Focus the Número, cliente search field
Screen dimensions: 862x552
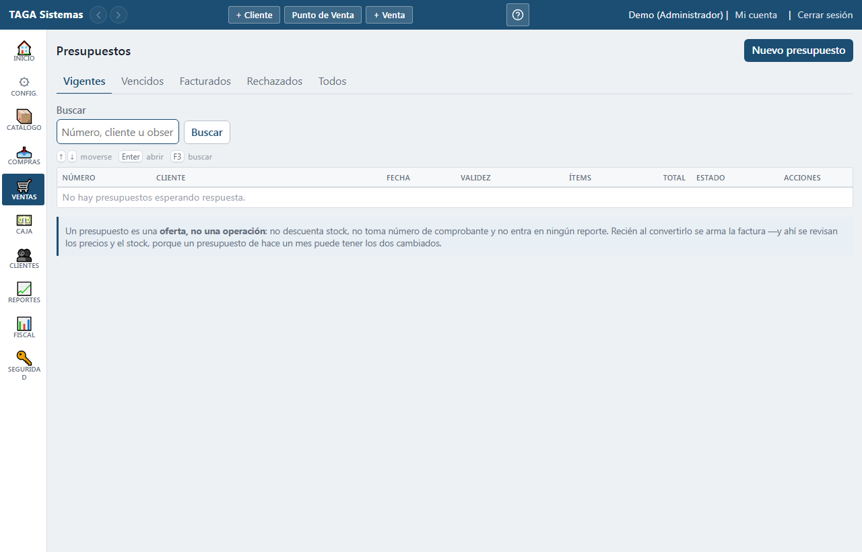pos(118,132)
